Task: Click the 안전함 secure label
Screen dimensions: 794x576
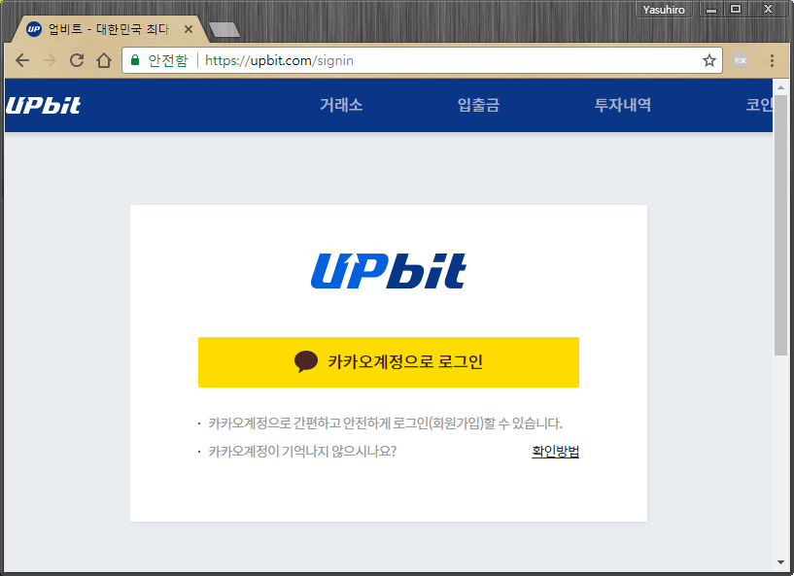Action: point(168,61)
